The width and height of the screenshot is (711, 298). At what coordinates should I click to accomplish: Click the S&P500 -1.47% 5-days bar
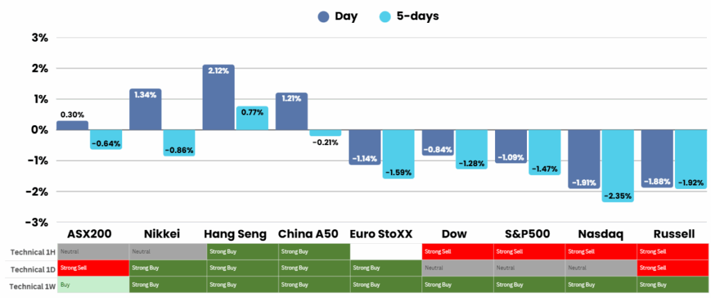(x=545, y=151)
